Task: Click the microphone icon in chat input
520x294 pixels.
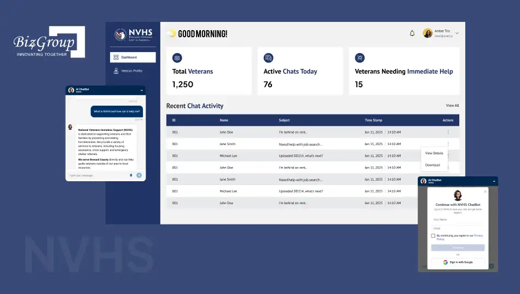Action: pos(131,175)
